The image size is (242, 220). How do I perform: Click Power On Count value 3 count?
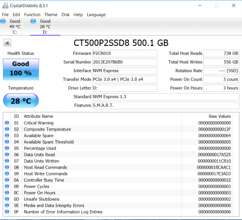click(221, 79)
